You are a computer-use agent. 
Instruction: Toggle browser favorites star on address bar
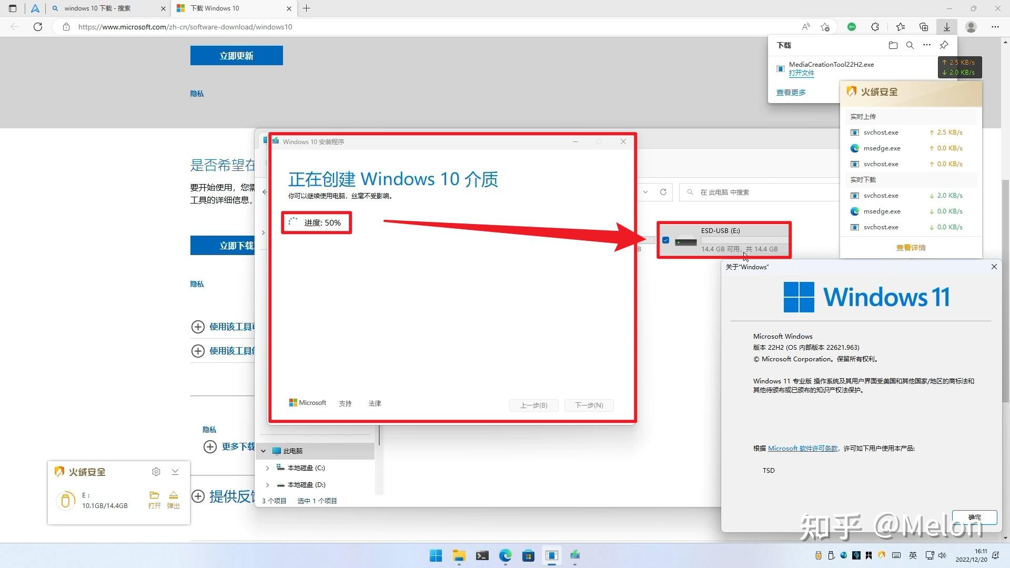(x=825, y=27)
